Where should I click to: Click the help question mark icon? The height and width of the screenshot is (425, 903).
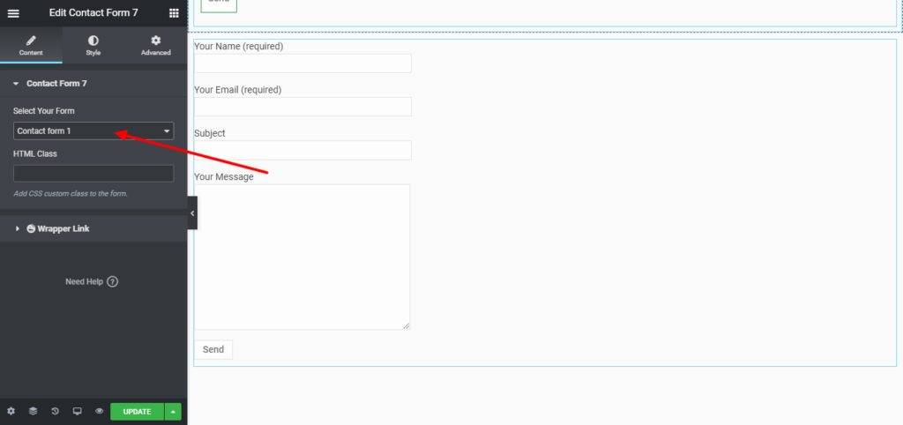(113, 281)
